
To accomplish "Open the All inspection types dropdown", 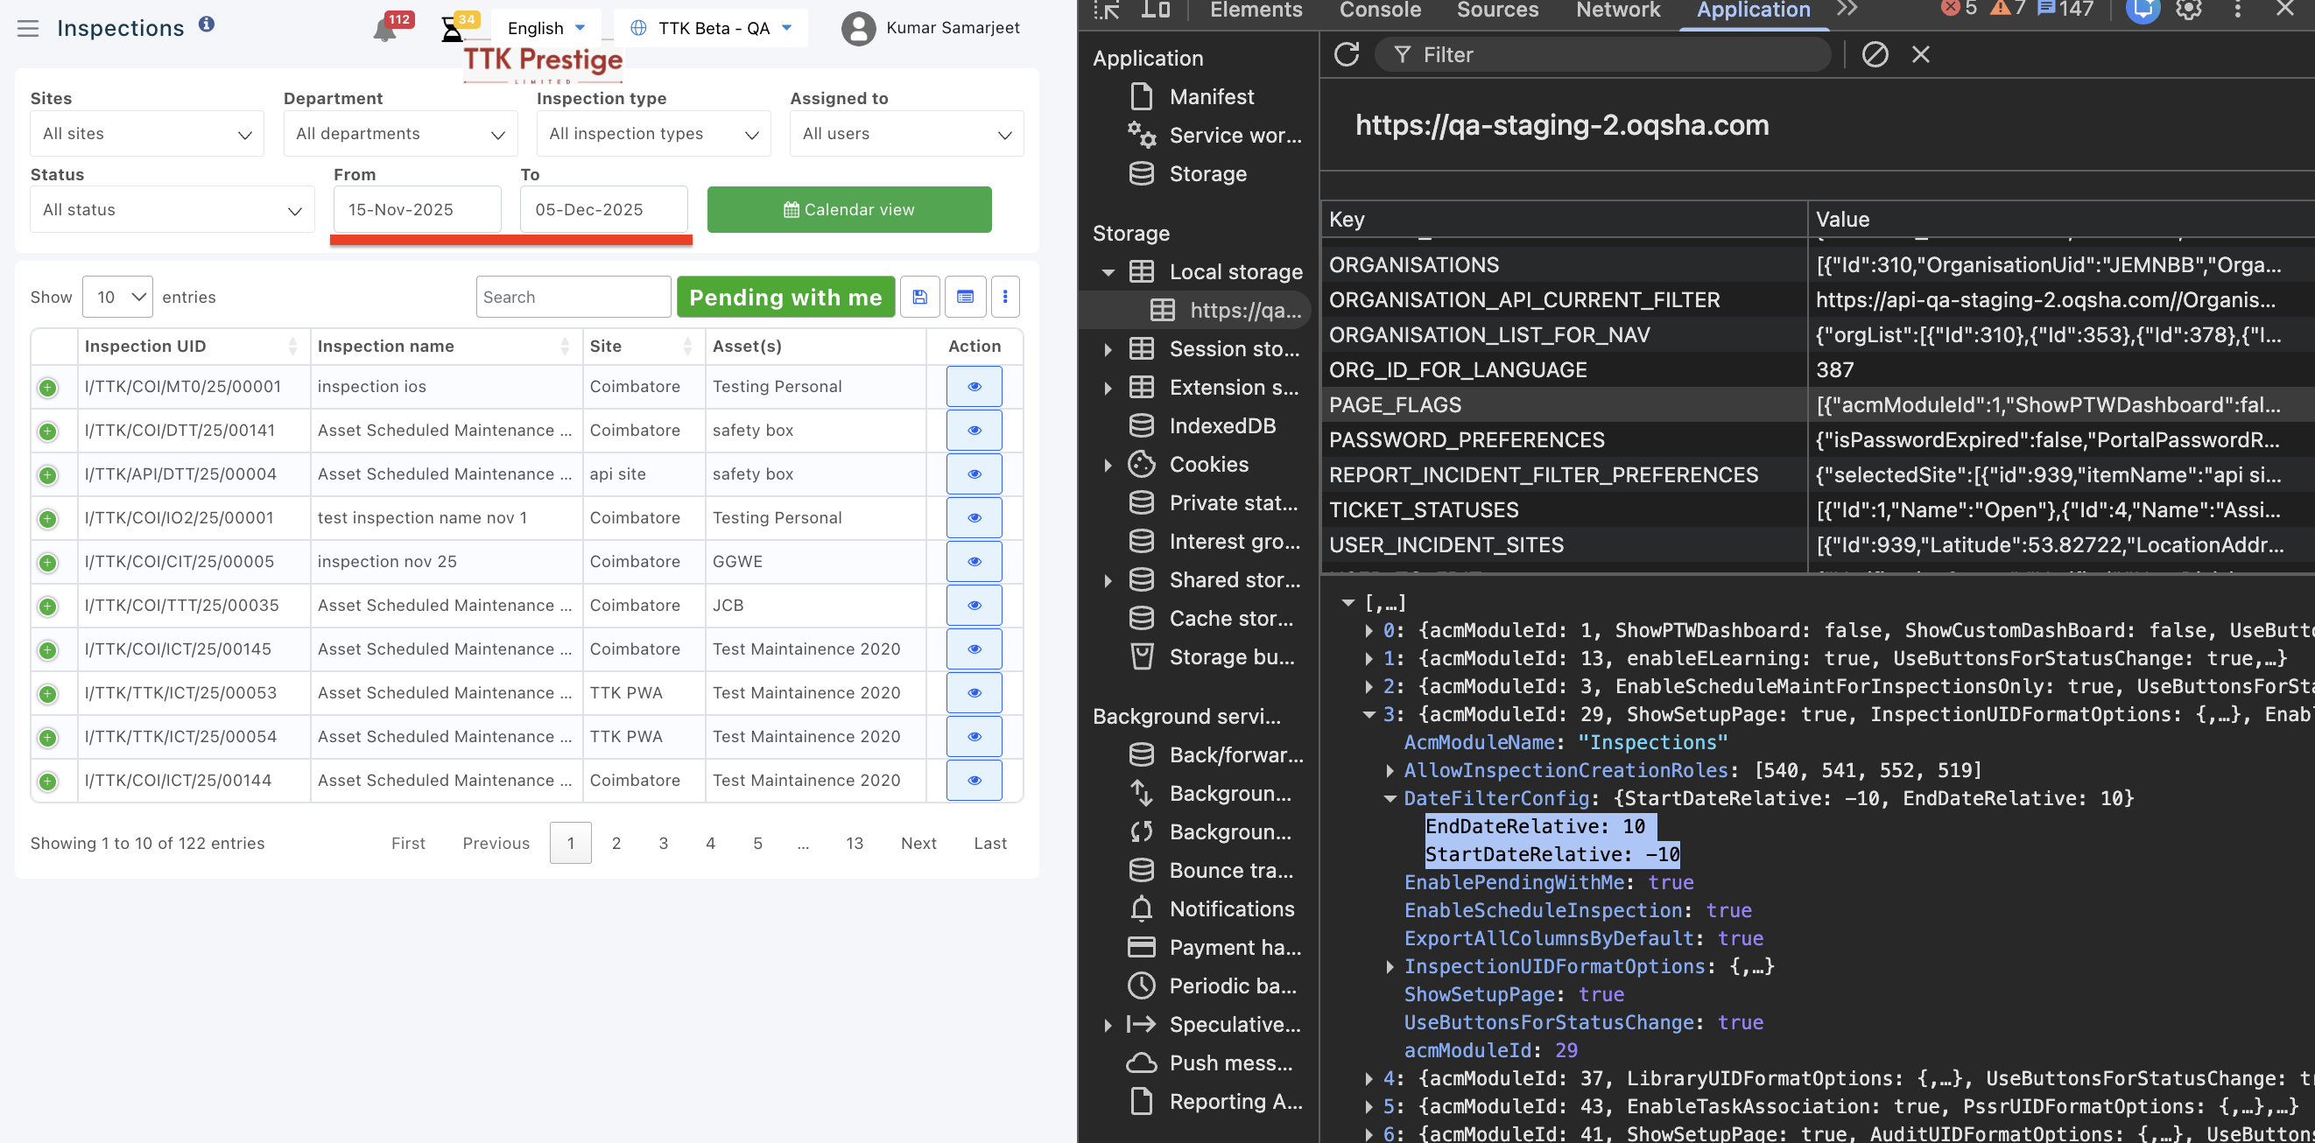I will click(653, 134).
